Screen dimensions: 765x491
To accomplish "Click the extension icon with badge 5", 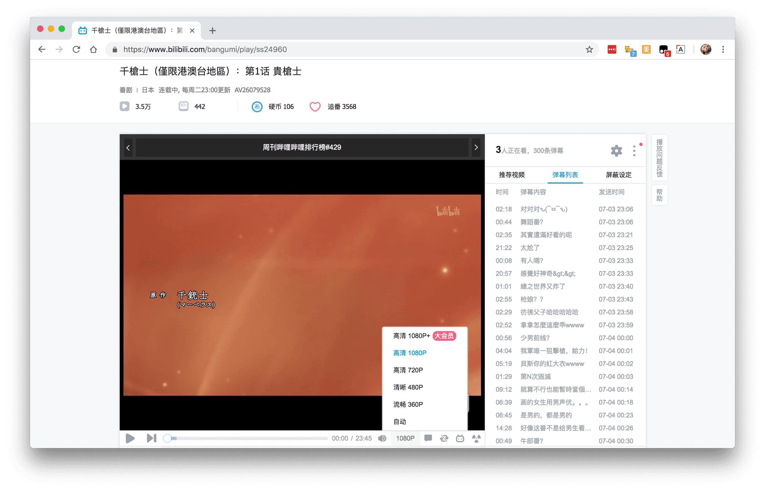I will [664, 50].
